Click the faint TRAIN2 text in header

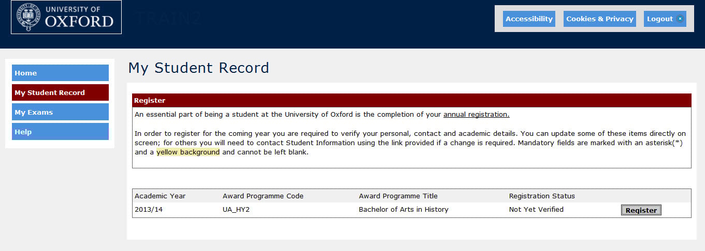click(168, 19)
